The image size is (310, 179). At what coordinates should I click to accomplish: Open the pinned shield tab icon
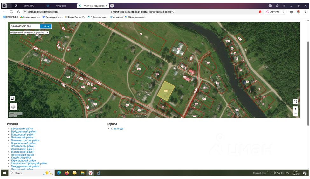16,6
